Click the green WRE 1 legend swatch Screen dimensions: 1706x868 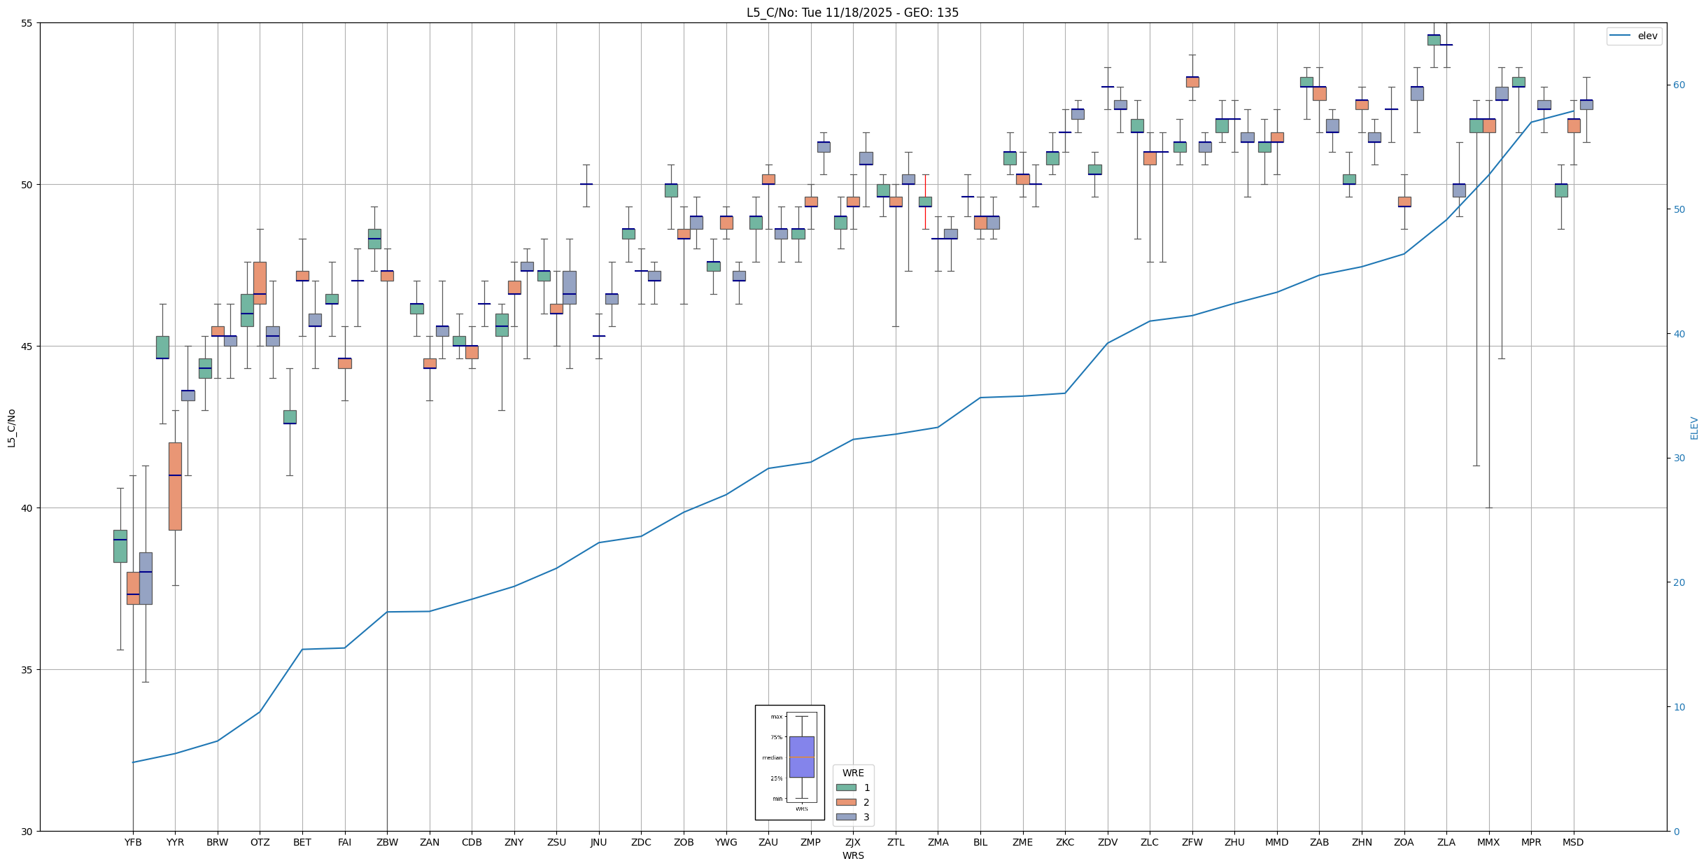[x=846, y=787]
